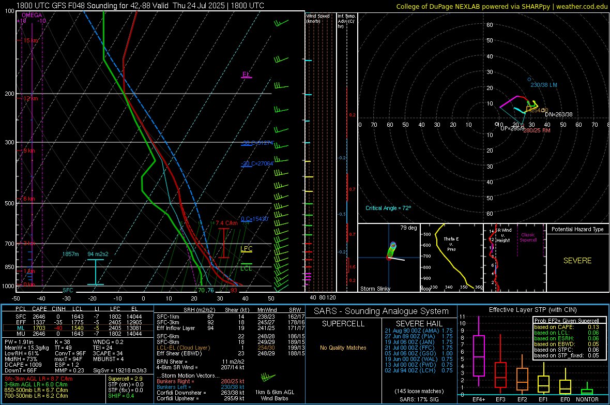The width and height of the screenshot is (610, 405).
Task: Select the 'Eff Shear (EBWD)' row
Action: 231,354
